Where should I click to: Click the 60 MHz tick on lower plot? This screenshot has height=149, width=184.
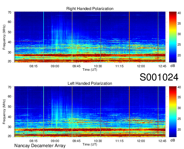[9, 97]
